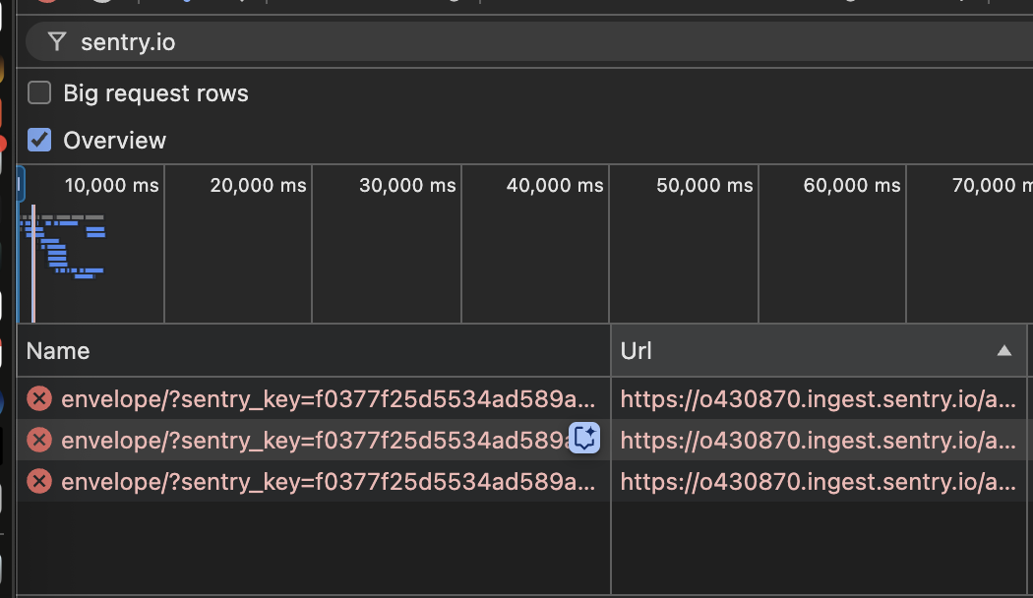Click the filter funnel icon

[x=57, y=42]
